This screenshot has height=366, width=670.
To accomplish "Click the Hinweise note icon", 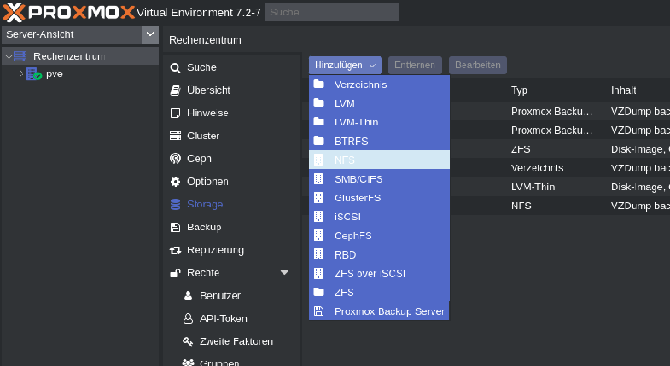I will point(175,113).
